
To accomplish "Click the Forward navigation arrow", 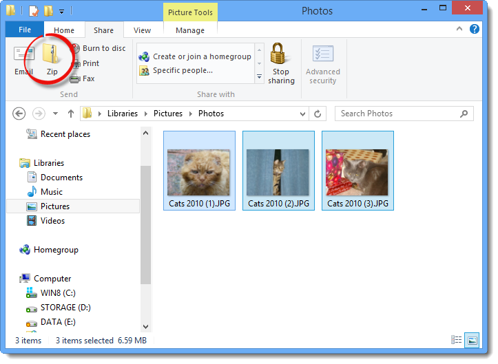I will click(x=39, y=114).
